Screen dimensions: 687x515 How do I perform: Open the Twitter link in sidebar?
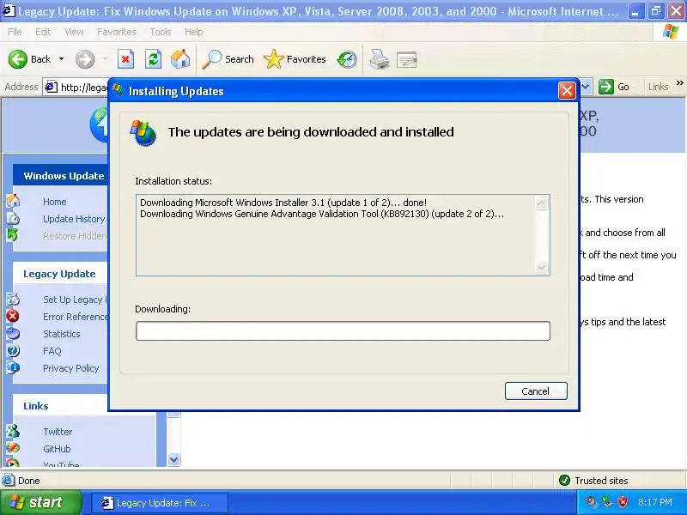[58, 432]
